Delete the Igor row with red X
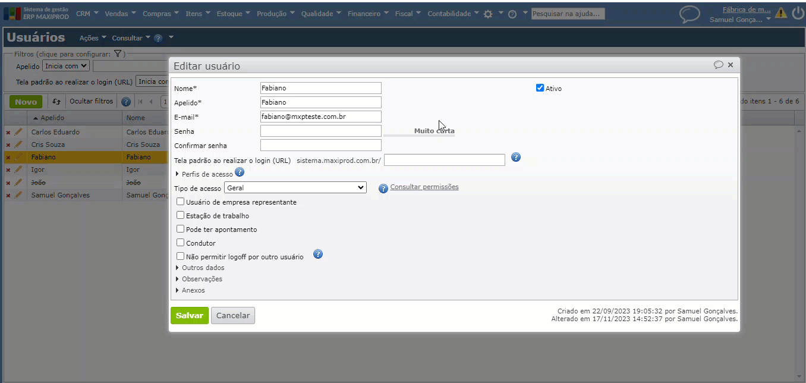This screenshot has height=383, width=806. coord(8,170)
